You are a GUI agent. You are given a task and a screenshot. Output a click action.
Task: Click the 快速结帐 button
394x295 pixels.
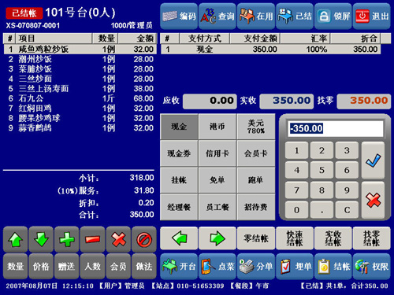(295, 238)
